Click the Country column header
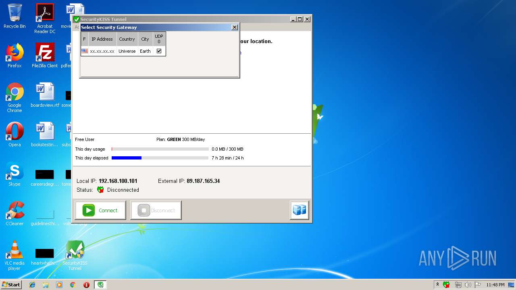The image size is (516, 290). click(127, 39)
